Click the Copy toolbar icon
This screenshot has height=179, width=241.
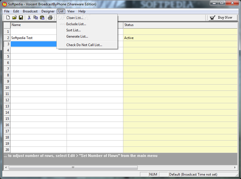point(36,18)
